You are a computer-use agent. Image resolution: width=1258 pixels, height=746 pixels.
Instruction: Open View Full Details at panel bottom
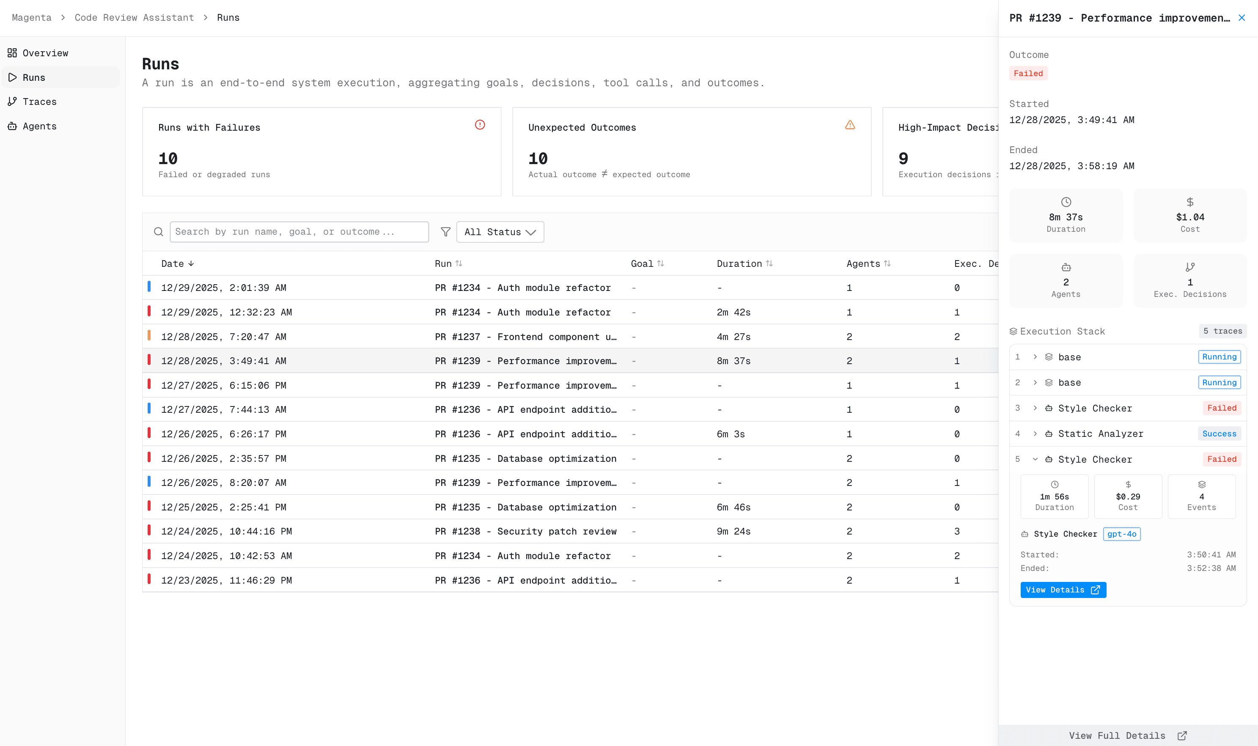click(1127, 735)
